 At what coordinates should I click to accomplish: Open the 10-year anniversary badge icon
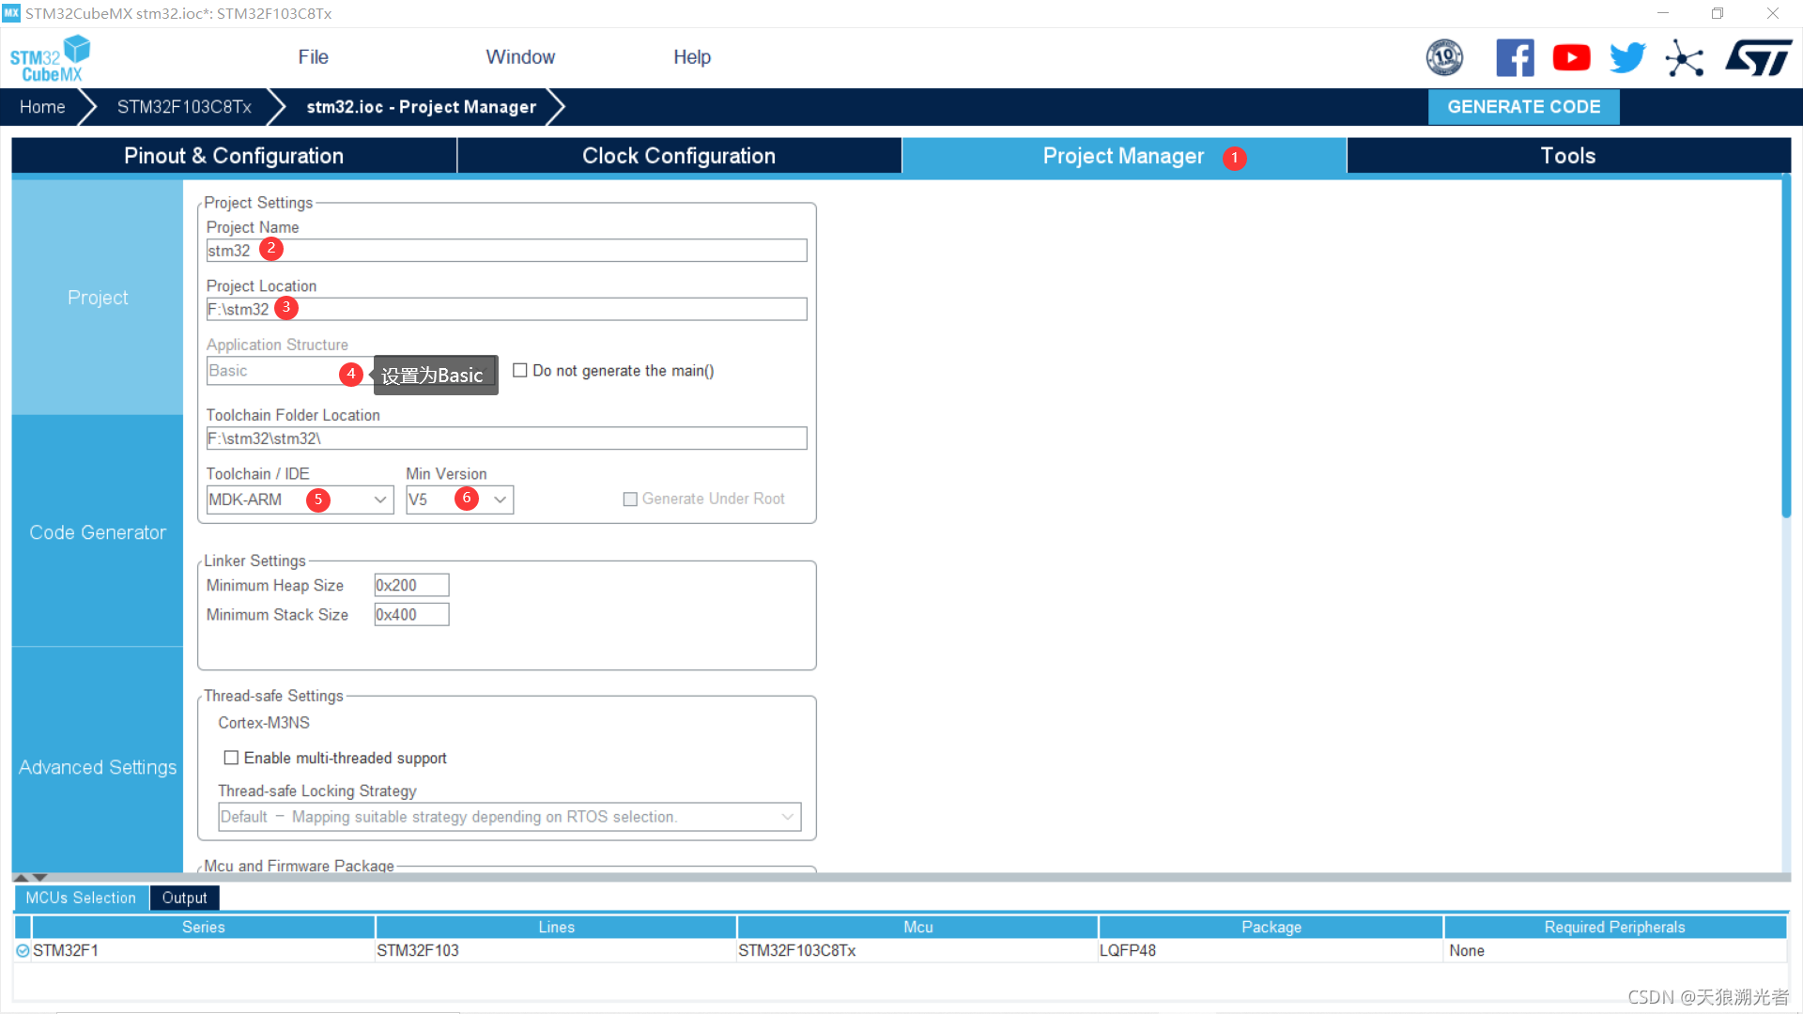coord(1444,58)
